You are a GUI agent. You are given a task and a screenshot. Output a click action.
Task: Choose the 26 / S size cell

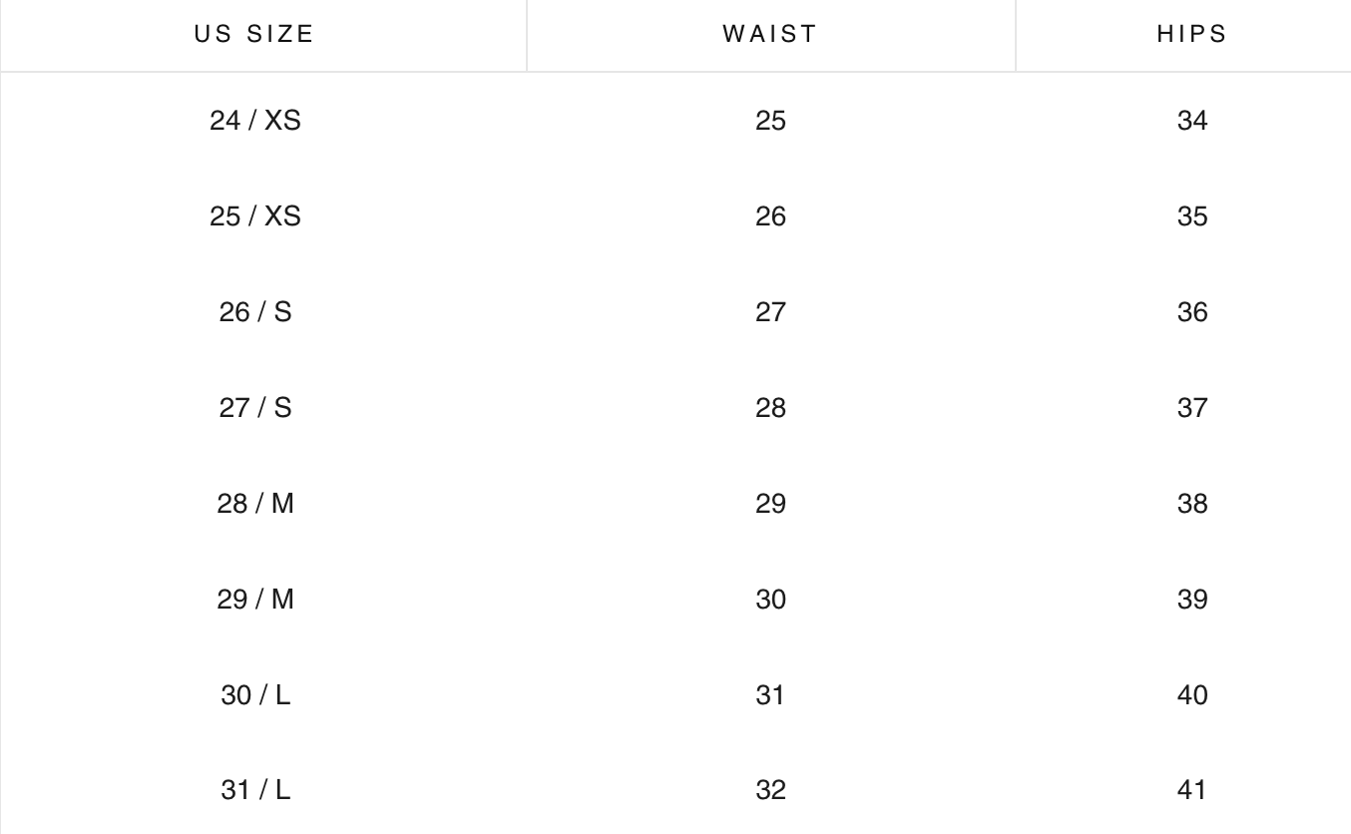tap(254, 312)
